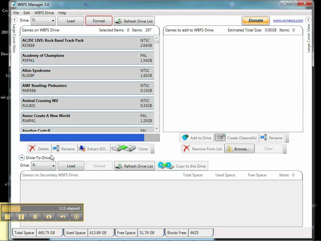Click the Extract ISO button icon
321x241 pixels.
(x=82, y=149)
